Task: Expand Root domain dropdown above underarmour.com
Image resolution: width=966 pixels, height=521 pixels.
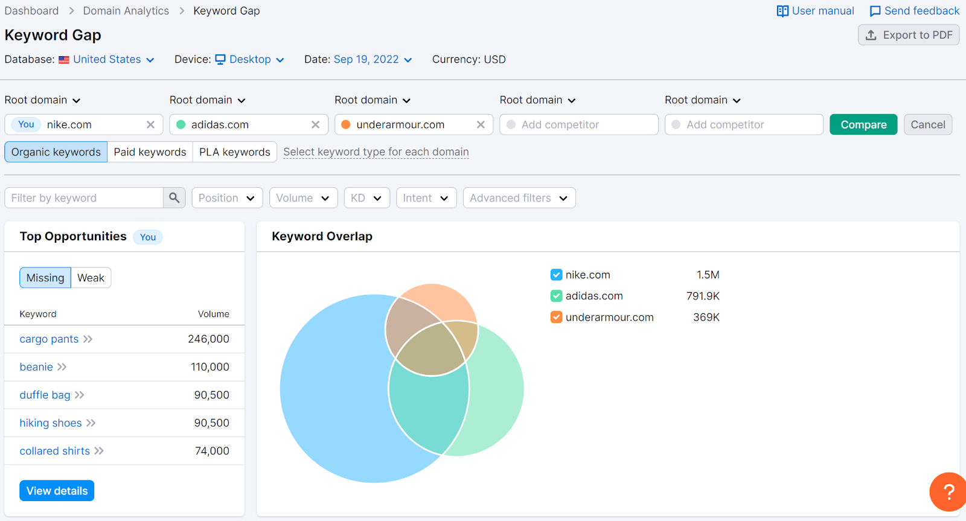Action: (x=373, y=100)
